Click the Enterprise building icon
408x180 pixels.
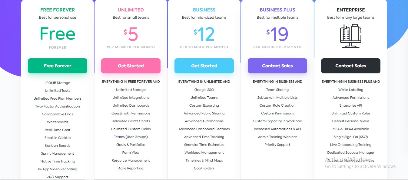351,36
